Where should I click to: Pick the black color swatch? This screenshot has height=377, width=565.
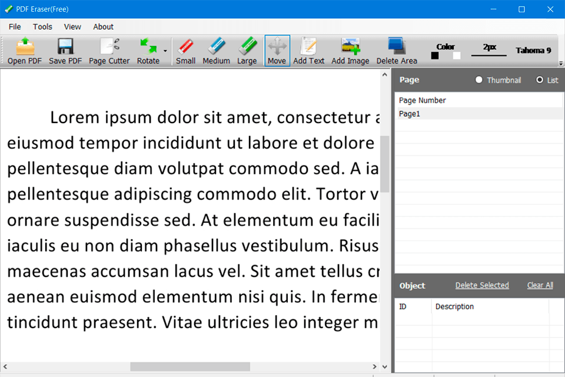click(x=436, y=54)
